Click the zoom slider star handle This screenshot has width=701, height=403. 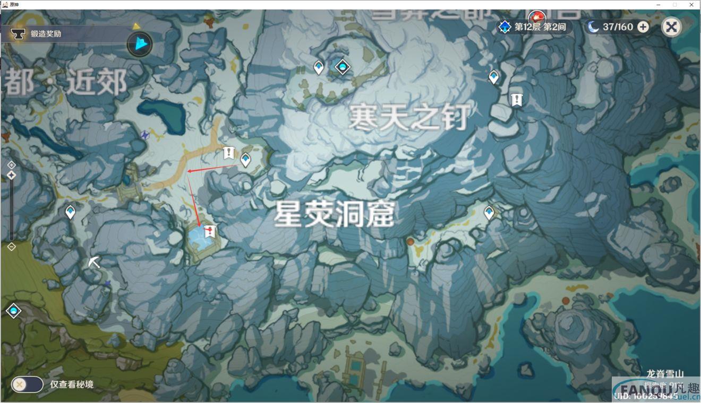click(x=12, y=175)
